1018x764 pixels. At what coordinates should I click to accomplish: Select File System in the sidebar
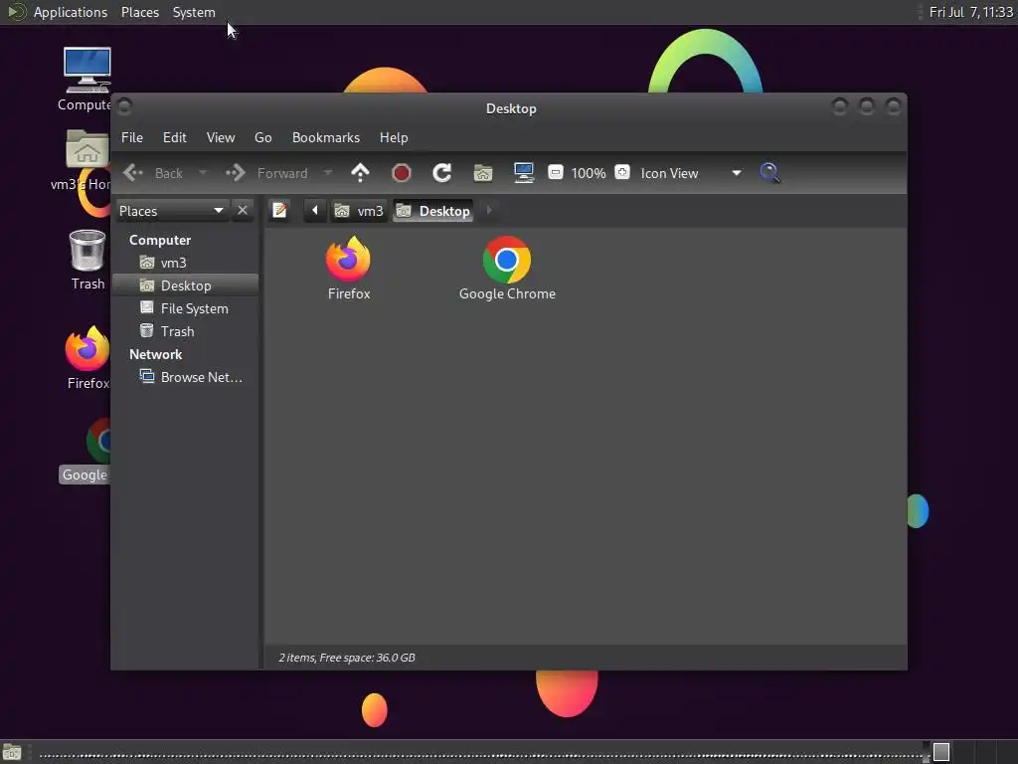tap(186, 308)
